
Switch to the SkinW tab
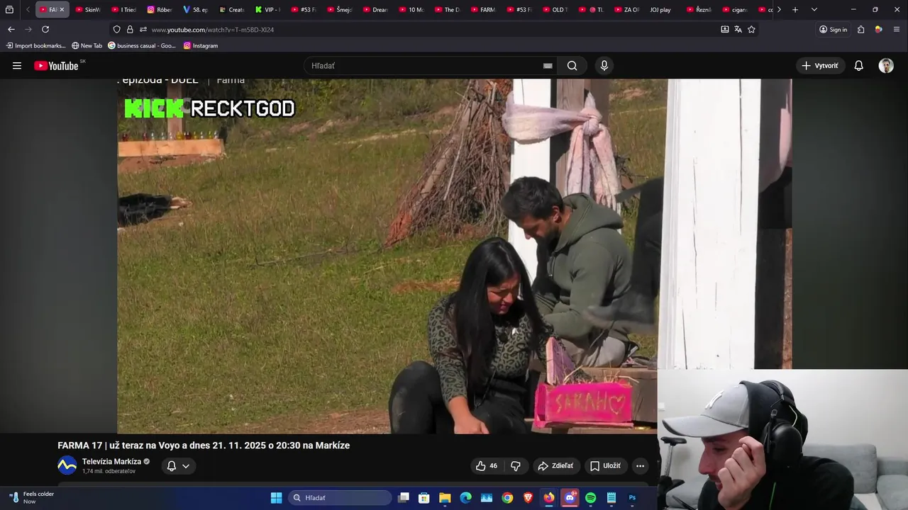[x=88, y=10]
